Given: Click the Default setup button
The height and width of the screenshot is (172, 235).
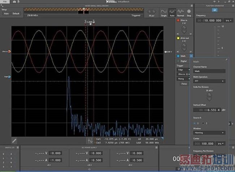Looking at the screenshot, I should click(x=16, y=13).
